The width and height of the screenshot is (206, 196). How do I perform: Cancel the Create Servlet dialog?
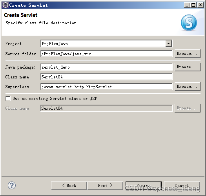[x=182, y=185]
